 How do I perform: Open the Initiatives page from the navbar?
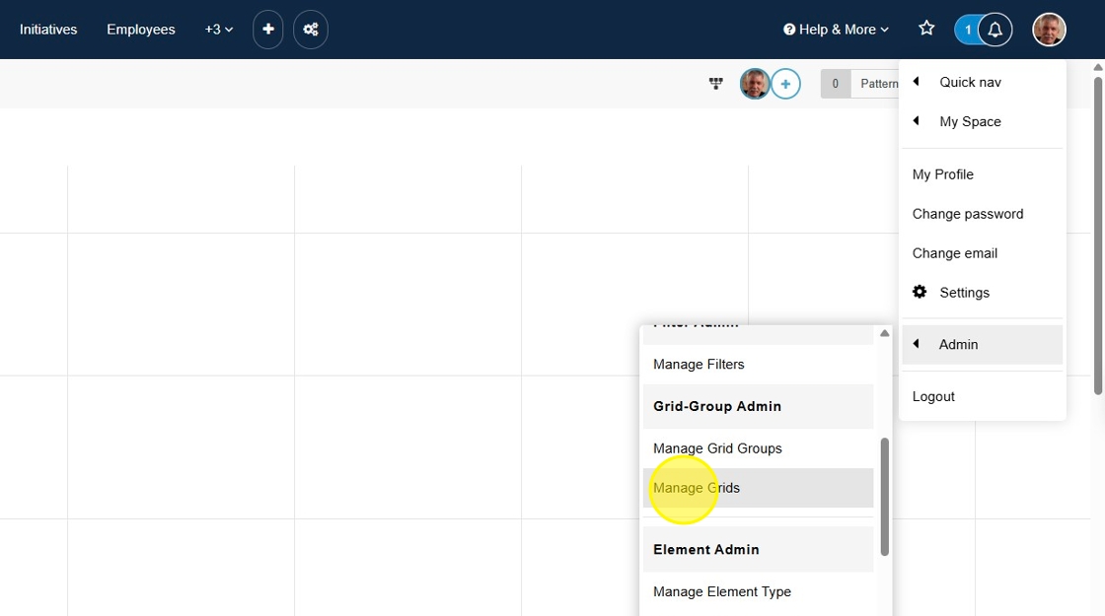(x=48, y=30)
